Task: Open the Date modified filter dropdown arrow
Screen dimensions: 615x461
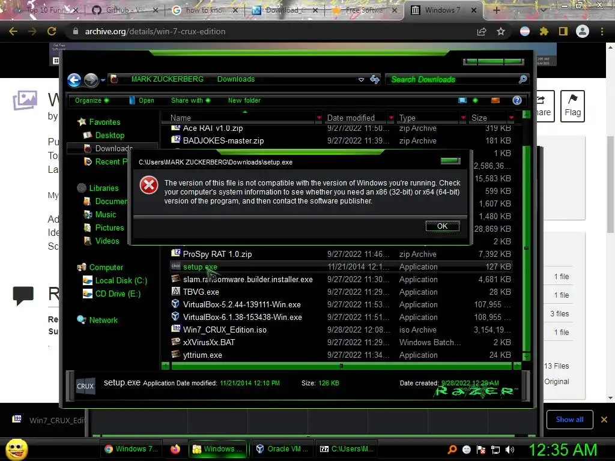Action: (x=391, y=118)
